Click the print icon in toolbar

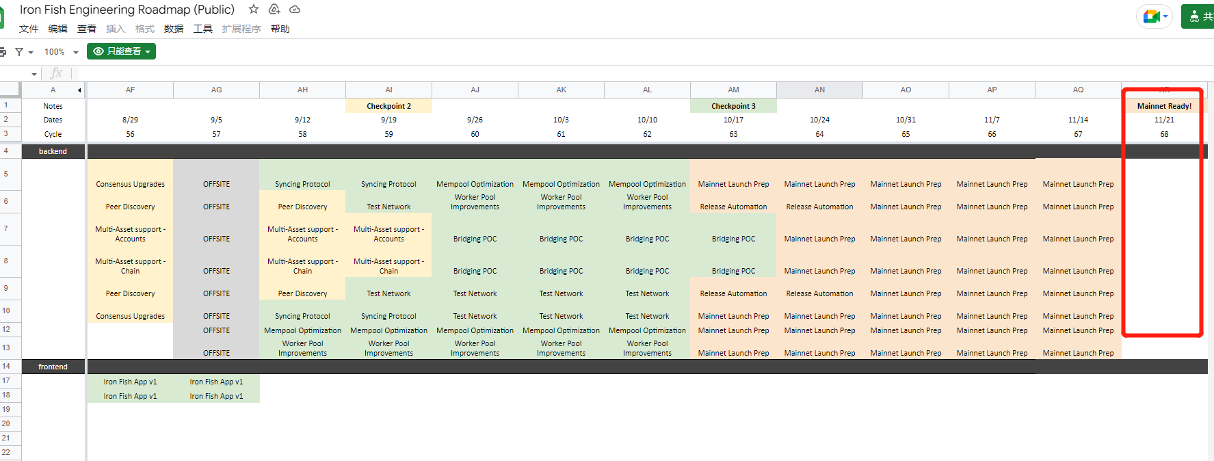(x=2, y=52)
